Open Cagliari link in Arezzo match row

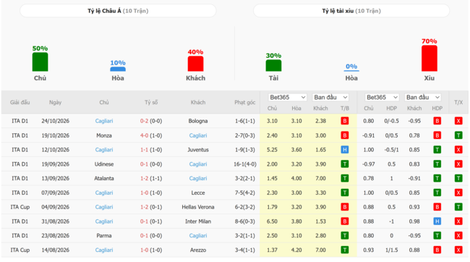pos(104,250)
